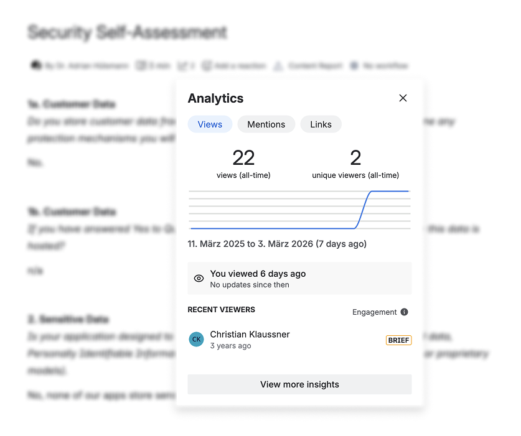Click Christian Klaussner's CK avatar
This screenshot has width=521, height=436.
[x=196, y=340]
